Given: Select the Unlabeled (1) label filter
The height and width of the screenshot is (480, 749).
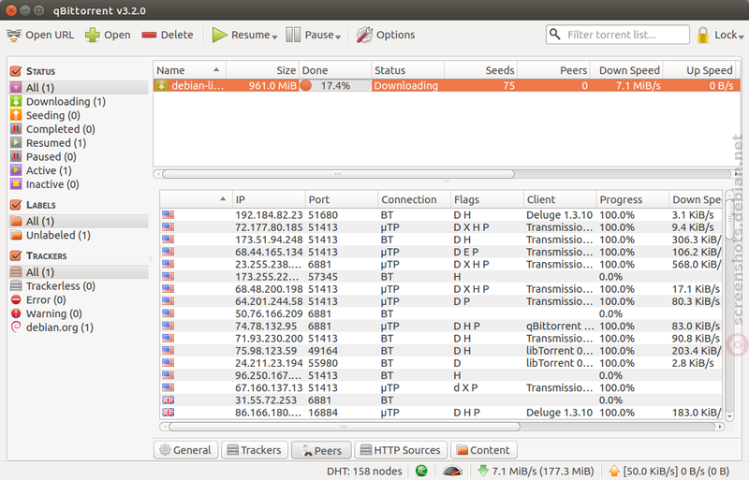Looking at the screenshot, I should pos(58,235).
